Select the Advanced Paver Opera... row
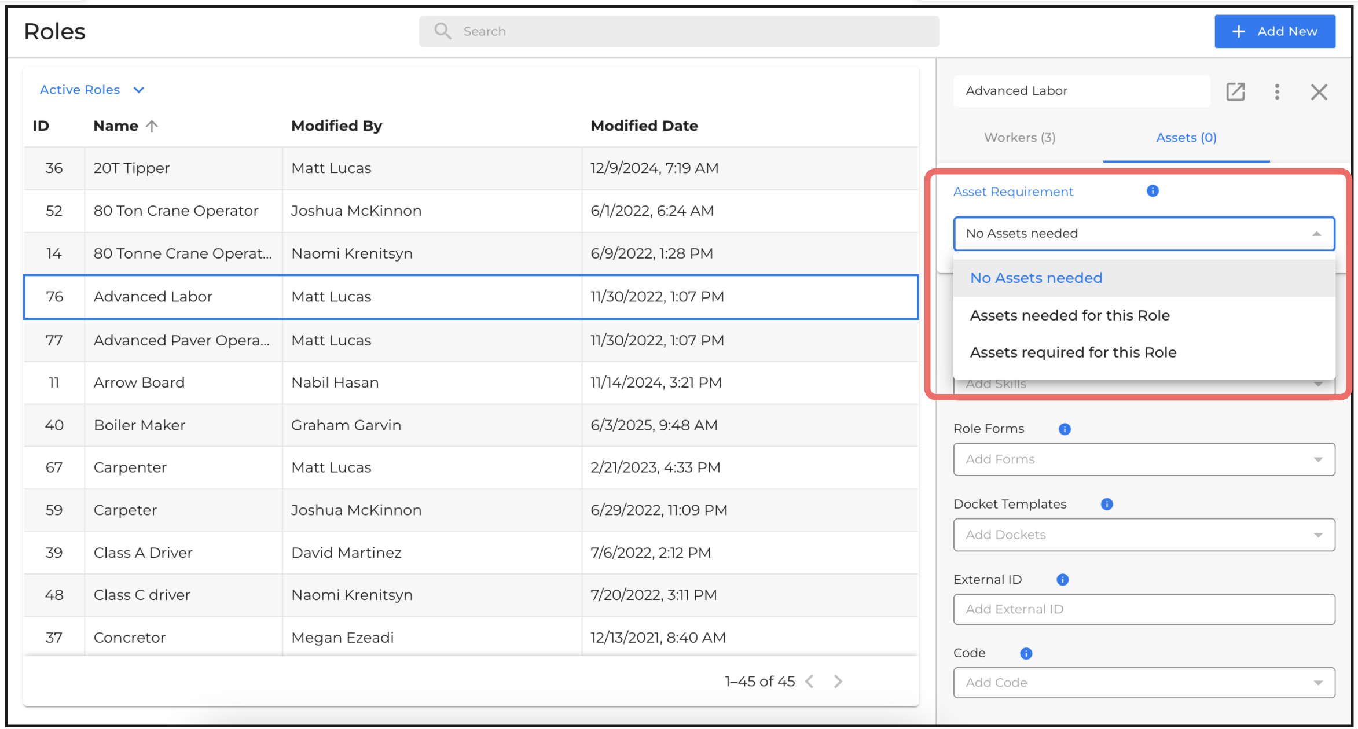The width and height of the screenshot is (1358, 729). (471, 340)
